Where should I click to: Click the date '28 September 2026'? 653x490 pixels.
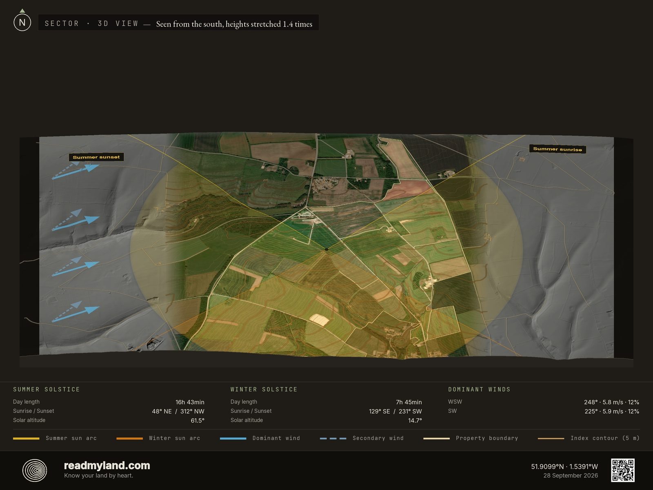[571, 476]
